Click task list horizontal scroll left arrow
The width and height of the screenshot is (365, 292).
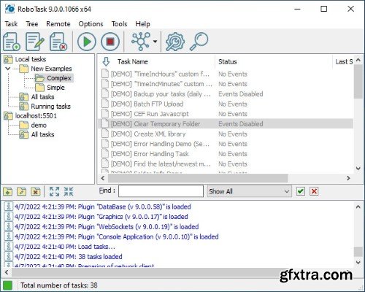click(103, 178)
